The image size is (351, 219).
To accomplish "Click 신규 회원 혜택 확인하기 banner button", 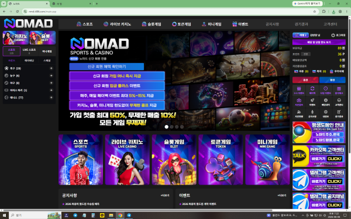I will click(x=106, y=67).
